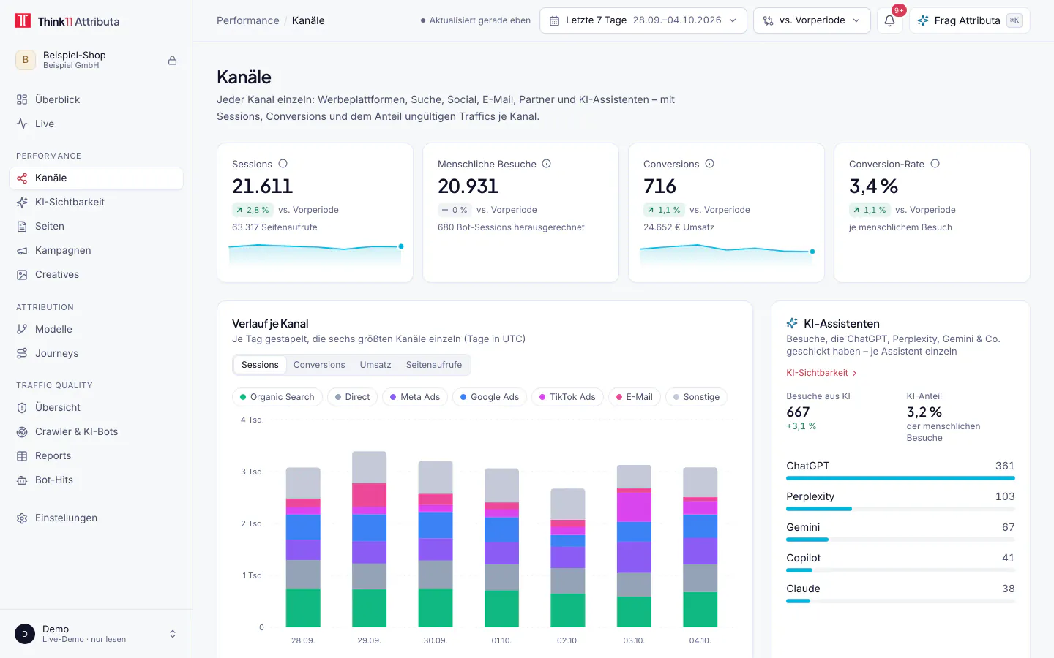Select the Sessions chart tab
Viewport: 1054px width, 658px height.
pyautogui.click(x=260, y=365)
